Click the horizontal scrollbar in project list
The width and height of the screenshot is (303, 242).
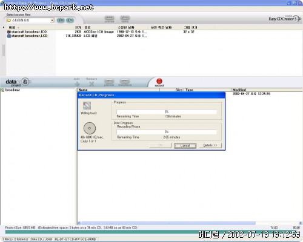(x=168, y=223)
